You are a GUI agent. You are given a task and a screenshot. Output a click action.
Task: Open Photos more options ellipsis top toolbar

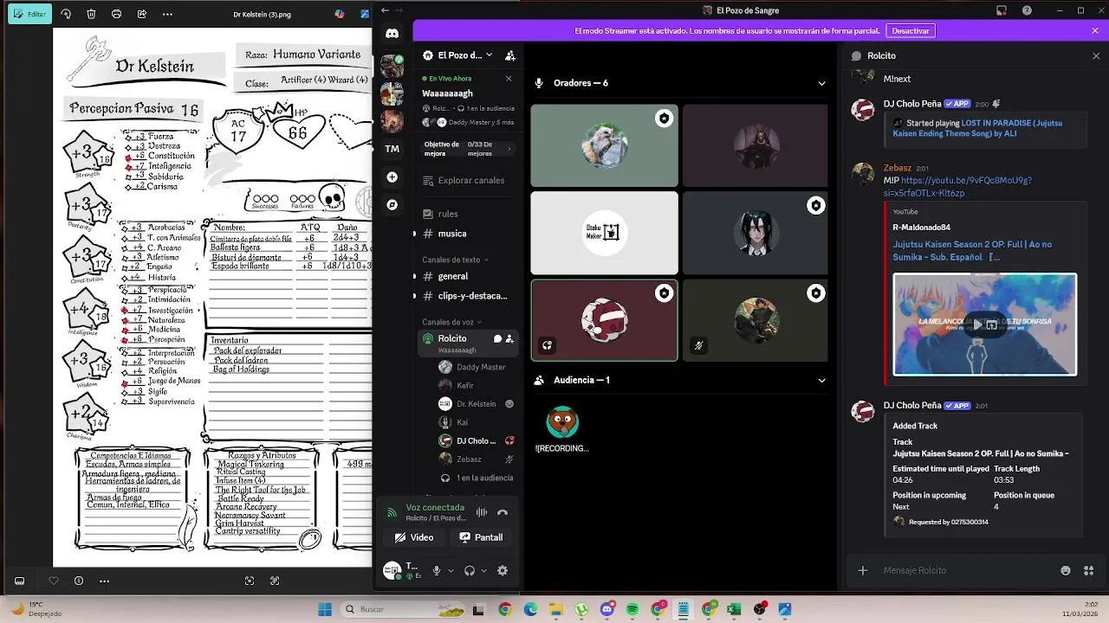[x=167, y=14]
